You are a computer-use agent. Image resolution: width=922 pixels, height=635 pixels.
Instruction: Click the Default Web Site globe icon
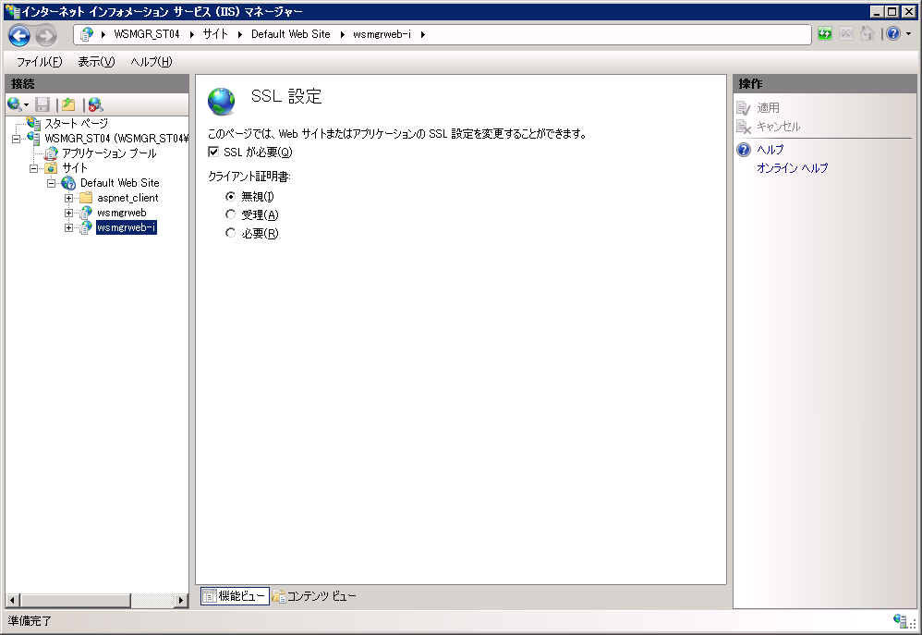tap(68, 183)
